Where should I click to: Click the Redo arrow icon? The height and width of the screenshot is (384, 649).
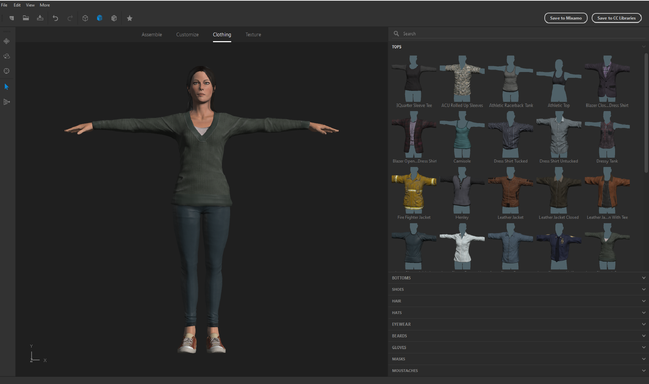(x=70, y=18)
